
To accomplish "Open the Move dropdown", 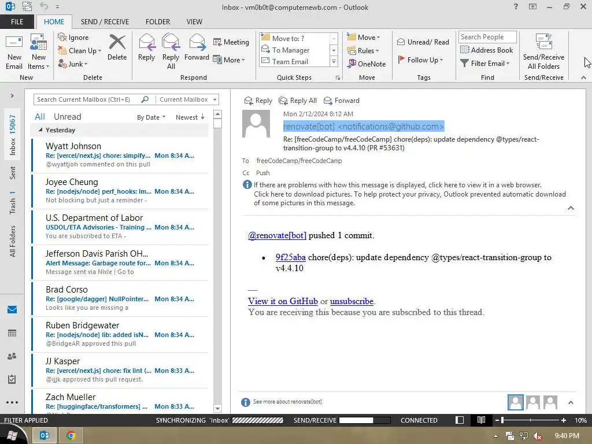I will click(364, 38).
